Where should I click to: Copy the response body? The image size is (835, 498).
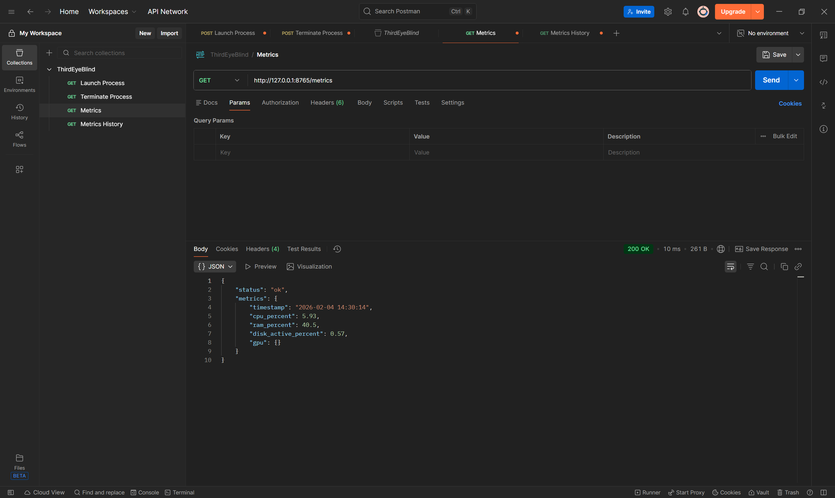[784, 266]
